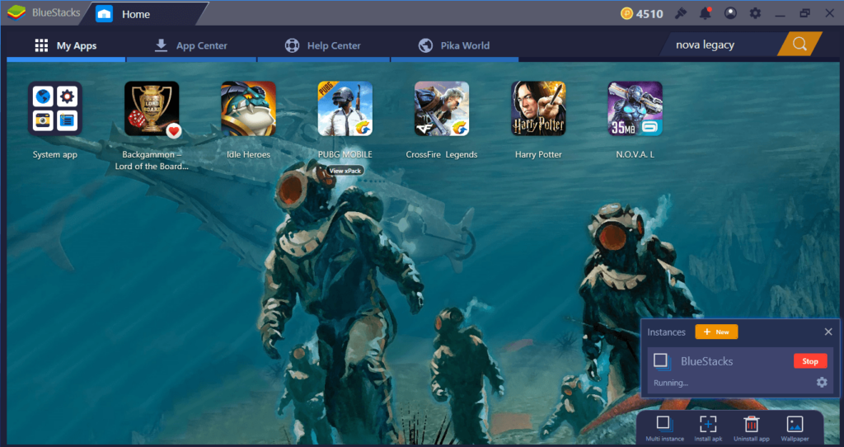Open BlueStacks settings gear in title bar
Image resolution: width=844 pixels, height=447 pixels.
pyautogui.click(x=755, y=13)
